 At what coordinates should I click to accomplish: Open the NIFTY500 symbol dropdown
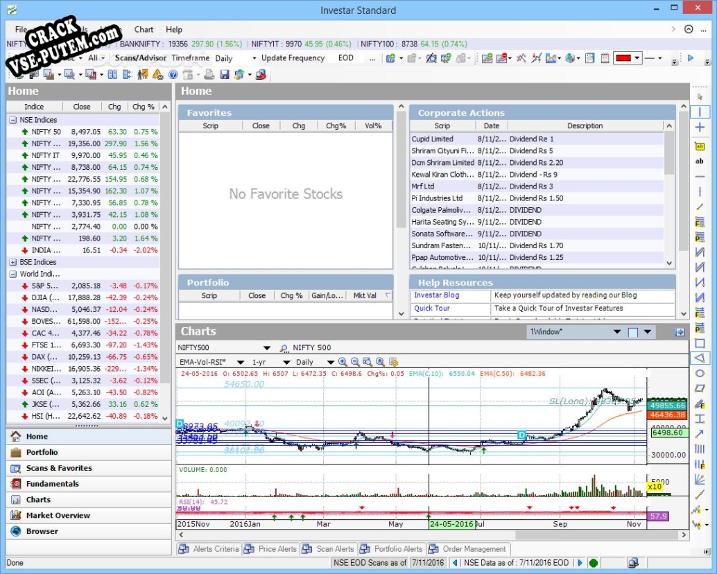[267, 348]
